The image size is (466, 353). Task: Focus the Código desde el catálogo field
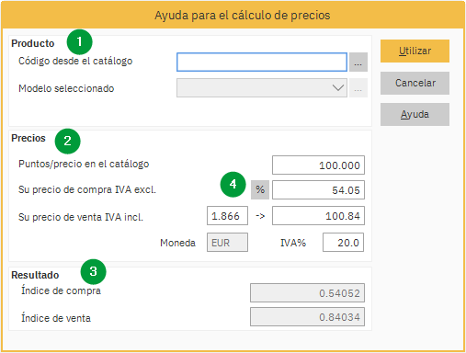tap(262, 63)
